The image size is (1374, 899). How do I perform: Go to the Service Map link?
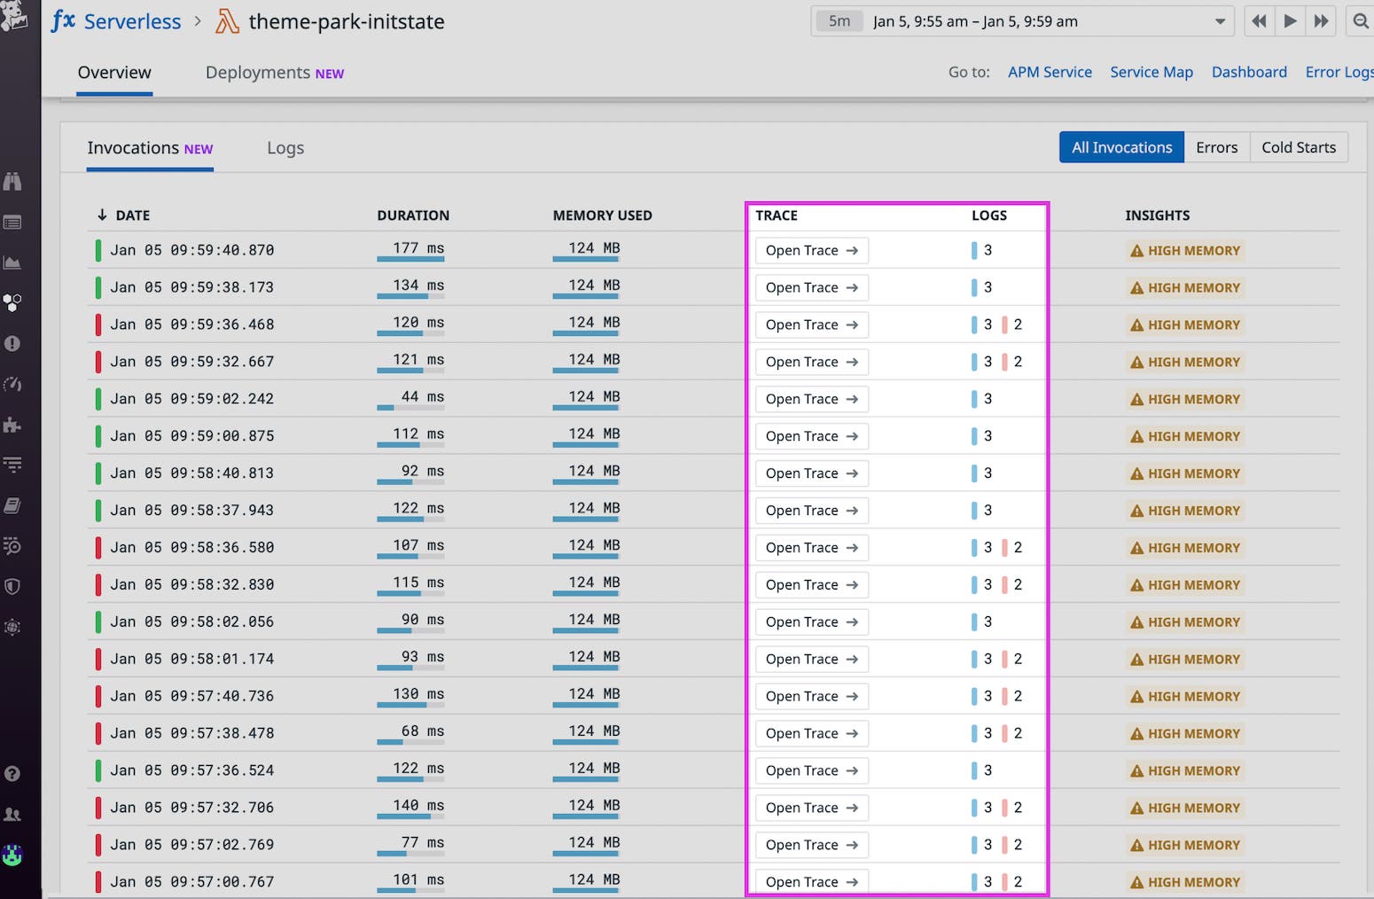[1151, 73]
